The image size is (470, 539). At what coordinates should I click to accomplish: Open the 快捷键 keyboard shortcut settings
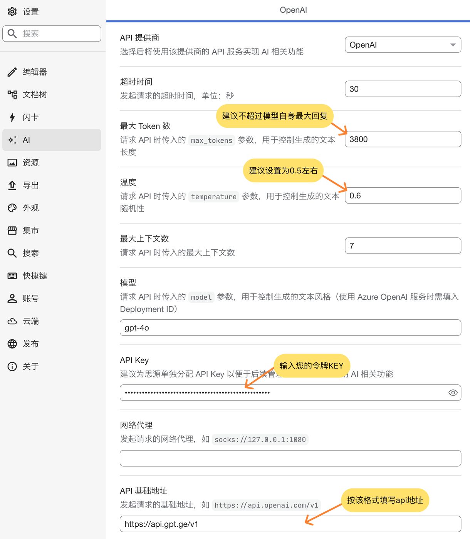point(52,276)
